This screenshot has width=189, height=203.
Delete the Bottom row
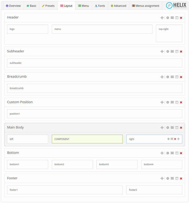[x=181, y=153]
